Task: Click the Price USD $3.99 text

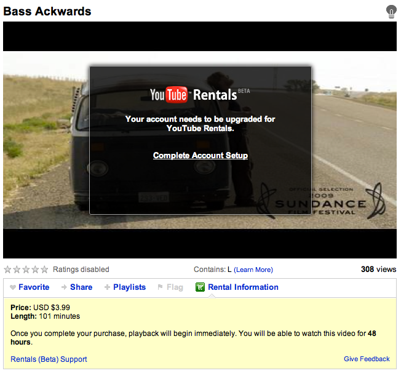Action: pyautogui.click(x=40, y=308)
